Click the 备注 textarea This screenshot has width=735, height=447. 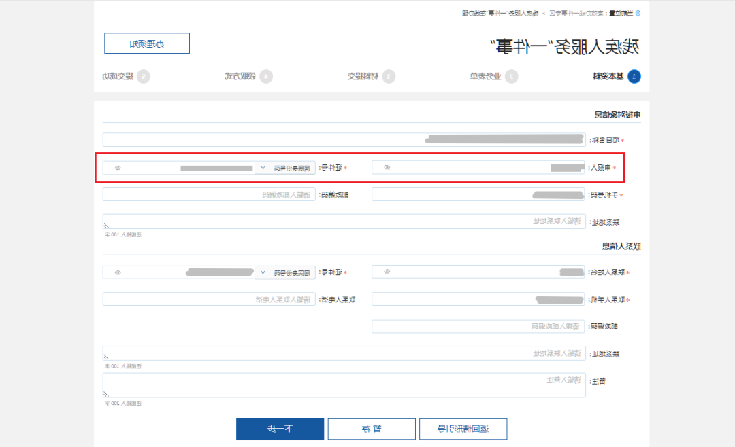tap(344, 385)
